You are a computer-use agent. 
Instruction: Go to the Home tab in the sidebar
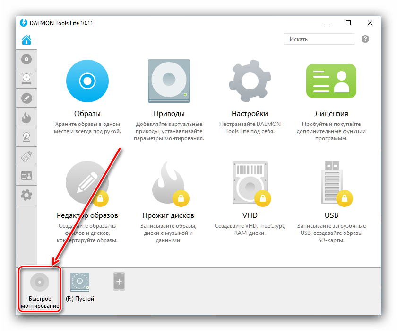26,40
